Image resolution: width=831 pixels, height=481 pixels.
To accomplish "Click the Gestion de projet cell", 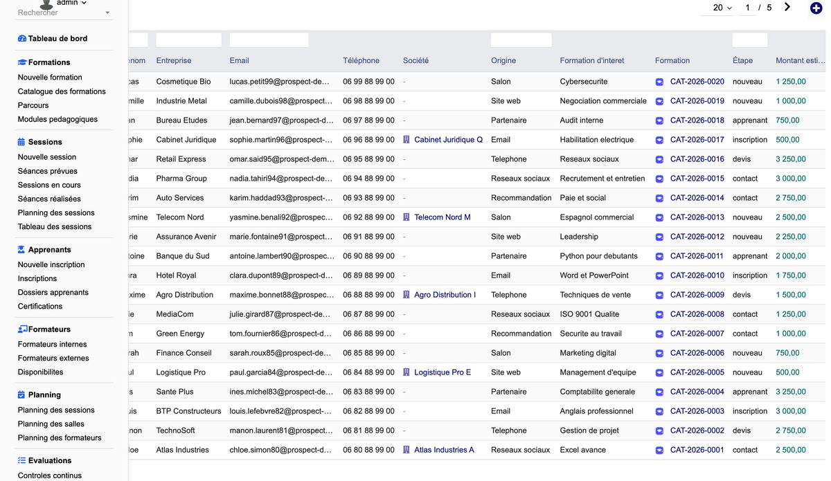I will pos(589,430).
